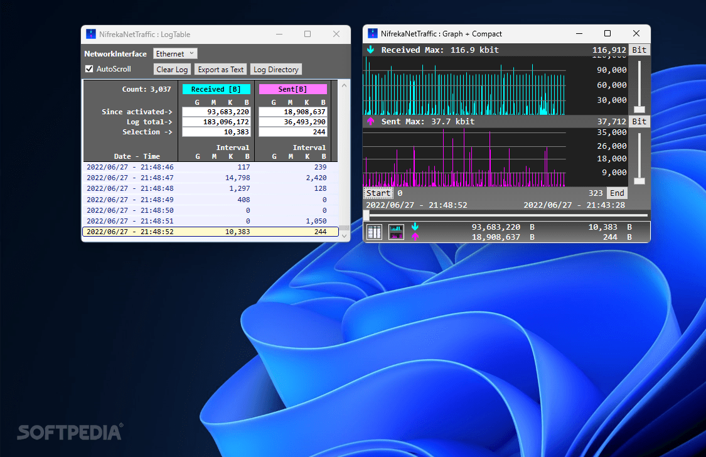The image size is (706, 457).
Task: Click the Since activated received value 93,683,220
Action: coord(216,112)
